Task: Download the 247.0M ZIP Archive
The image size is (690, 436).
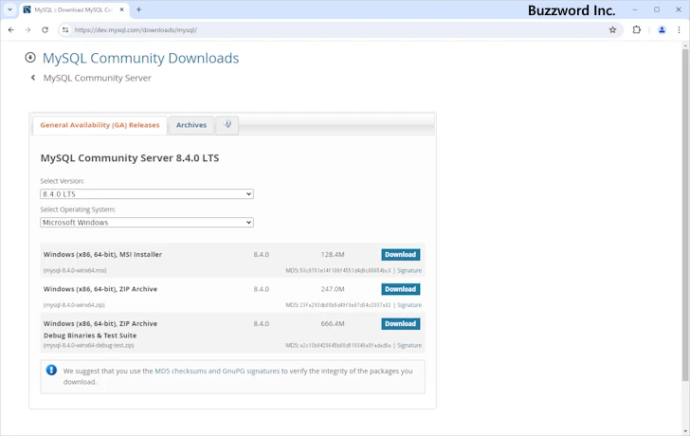Action: tap(400, 289)
